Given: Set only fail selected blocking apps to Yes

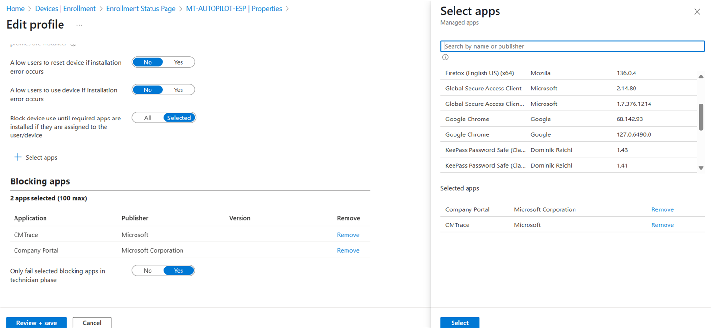Looking at the screenshot, I should [179, 271].
